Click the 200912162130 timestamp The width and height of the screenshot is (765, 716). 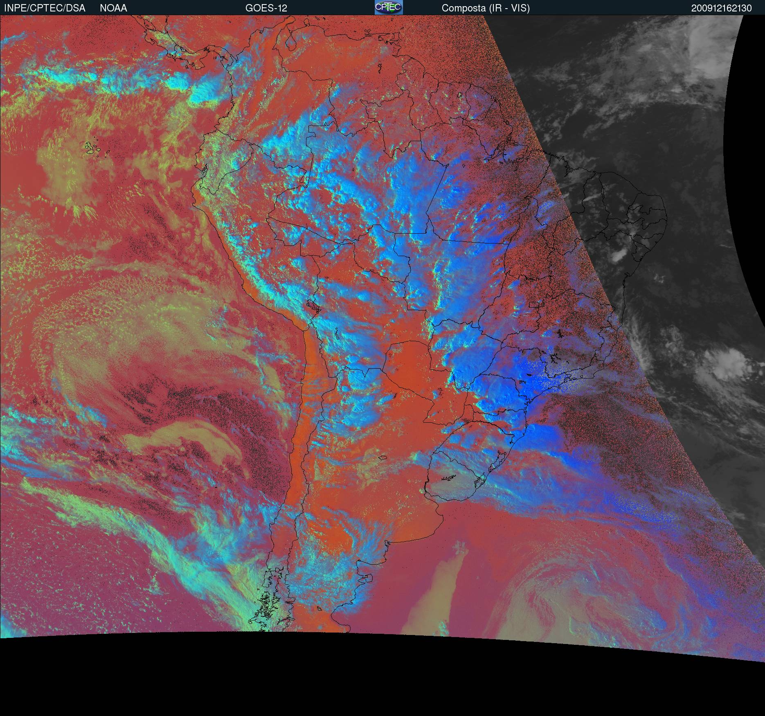pyautogui.click(x=722, y=8)
